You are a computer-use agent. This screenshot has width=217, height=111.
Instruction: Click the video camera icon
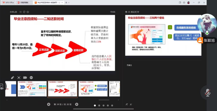click(25, 78)
